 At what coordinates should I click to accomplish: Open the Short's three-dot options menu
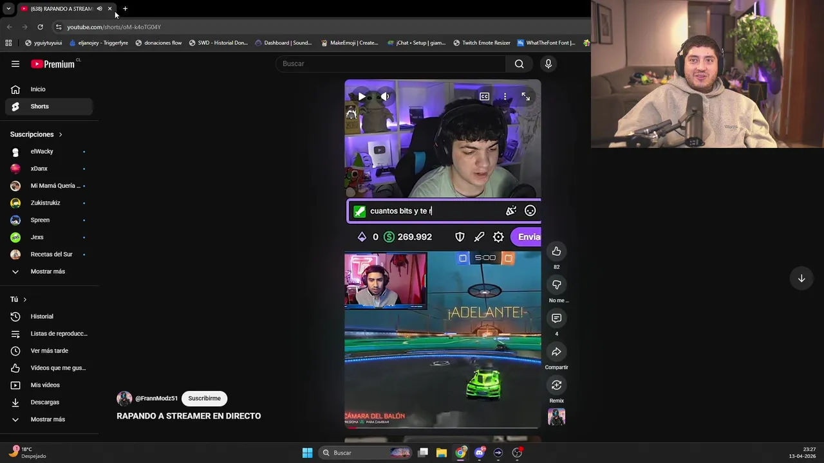[x=505, y=96]
